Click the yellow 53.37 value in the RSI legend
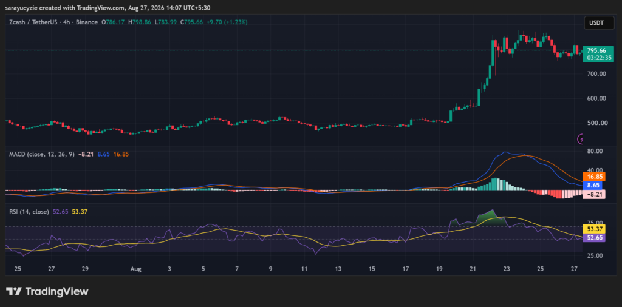The height and width of the screenshot is (307, 622). click(80, 212)
